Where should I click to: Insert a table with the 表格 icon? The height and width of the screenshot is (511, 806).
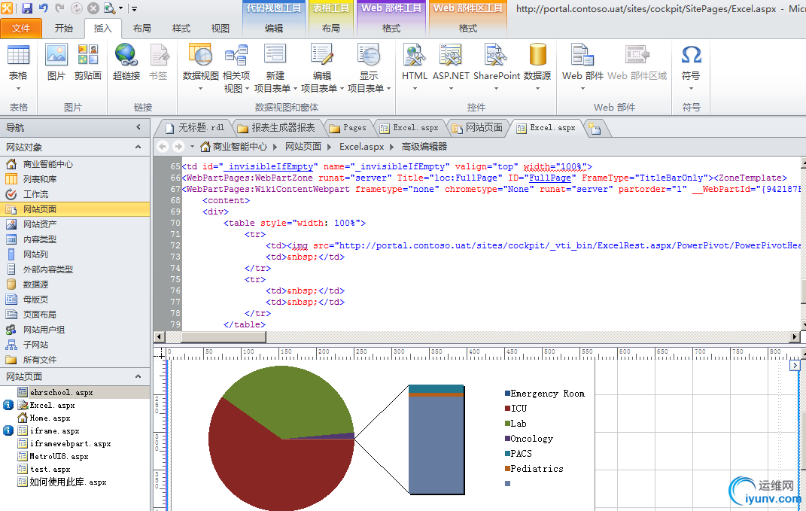pos(18,56)
